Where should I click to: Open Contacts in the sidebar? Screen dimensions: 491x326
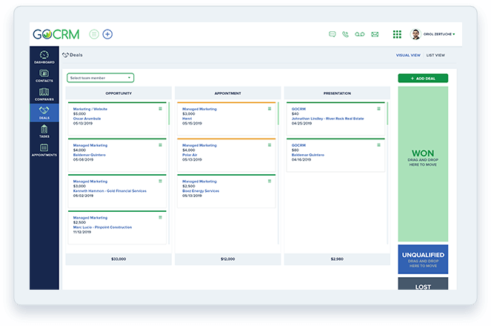coord(44,76)
